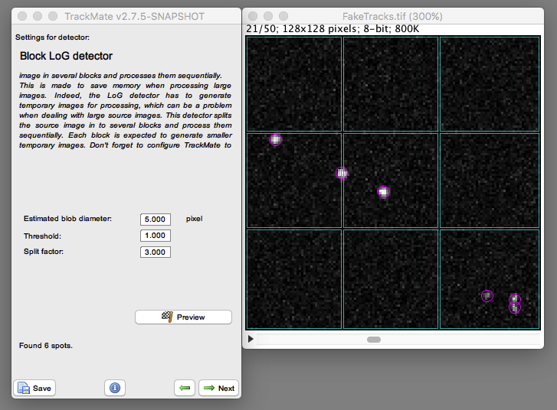Viewport: 557px width, 410px height.
Task: Click the Next button with green arrow
Action: [x=218, y=388]
